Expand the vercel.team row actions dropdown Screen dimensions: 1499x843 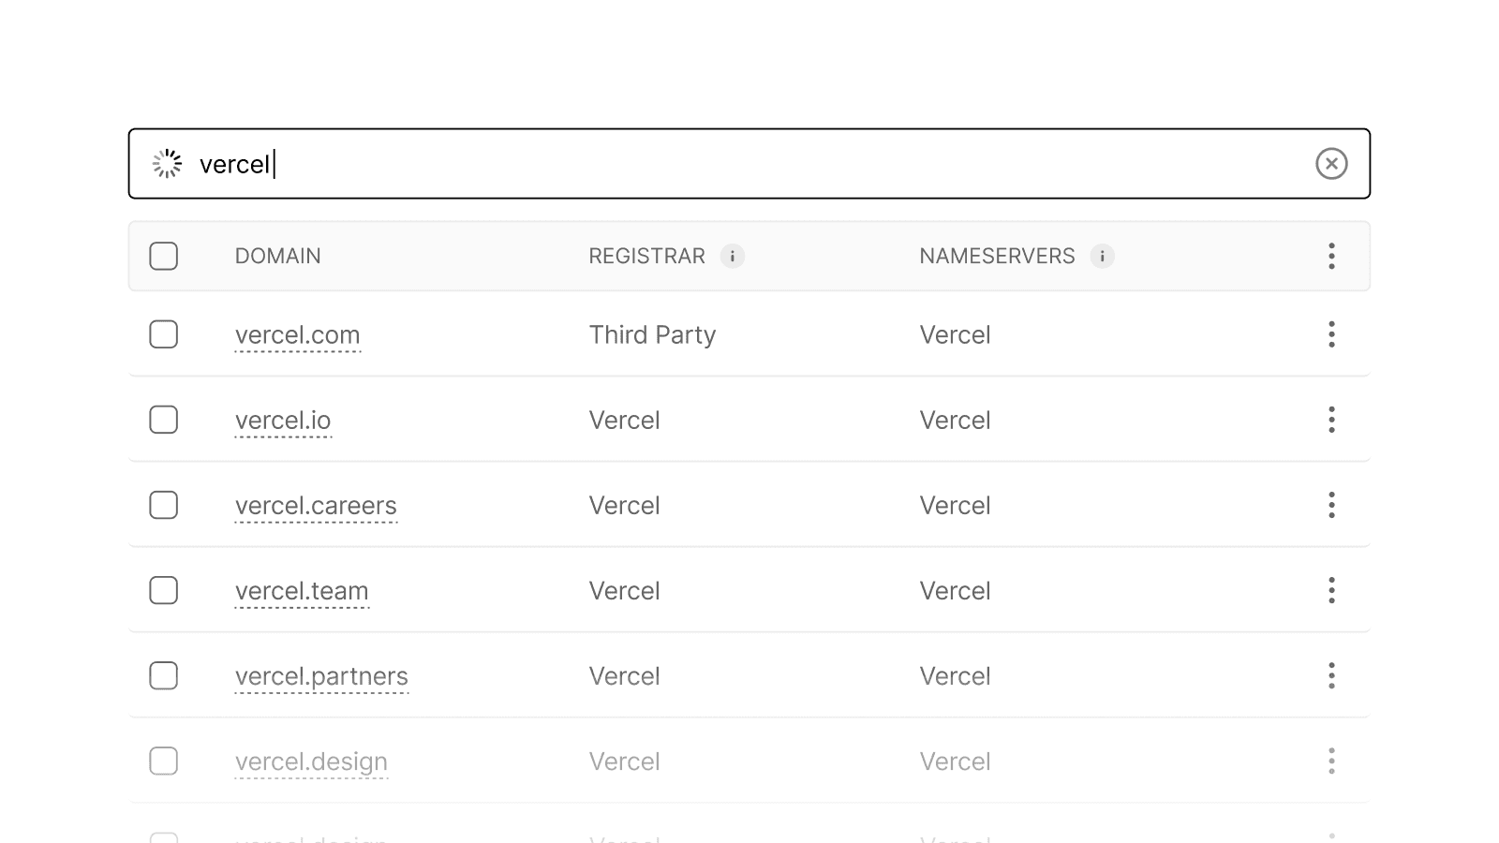tap(1331, 590)
